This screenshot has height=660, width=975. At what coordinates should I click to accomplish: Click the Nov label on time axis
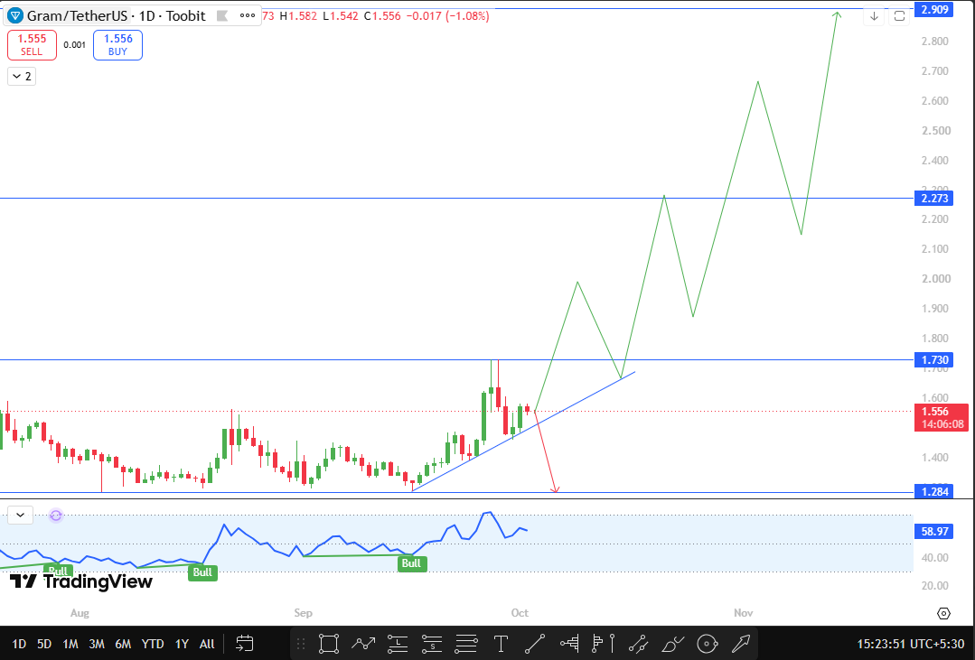pos(743,613)
